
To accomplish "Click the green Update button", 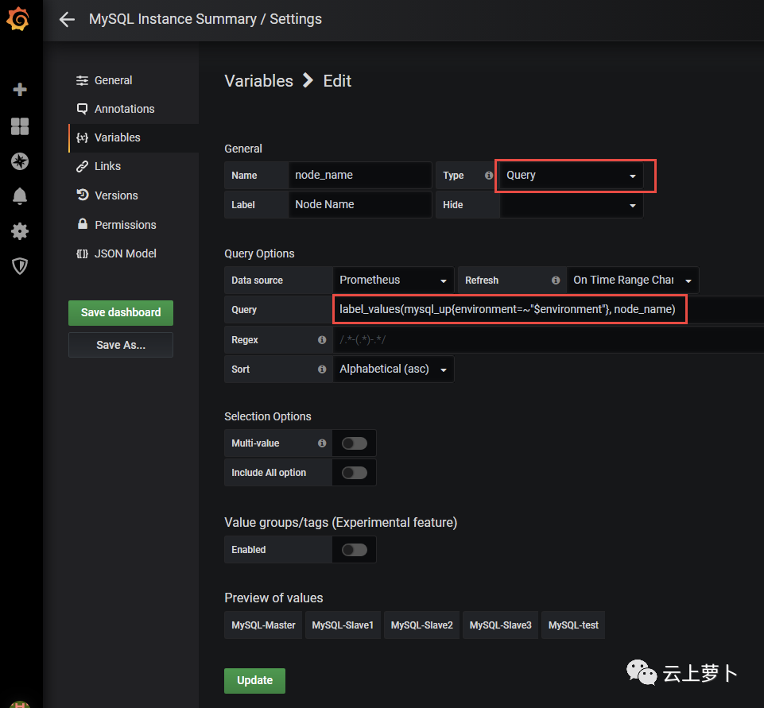I will tap(254, 681).
